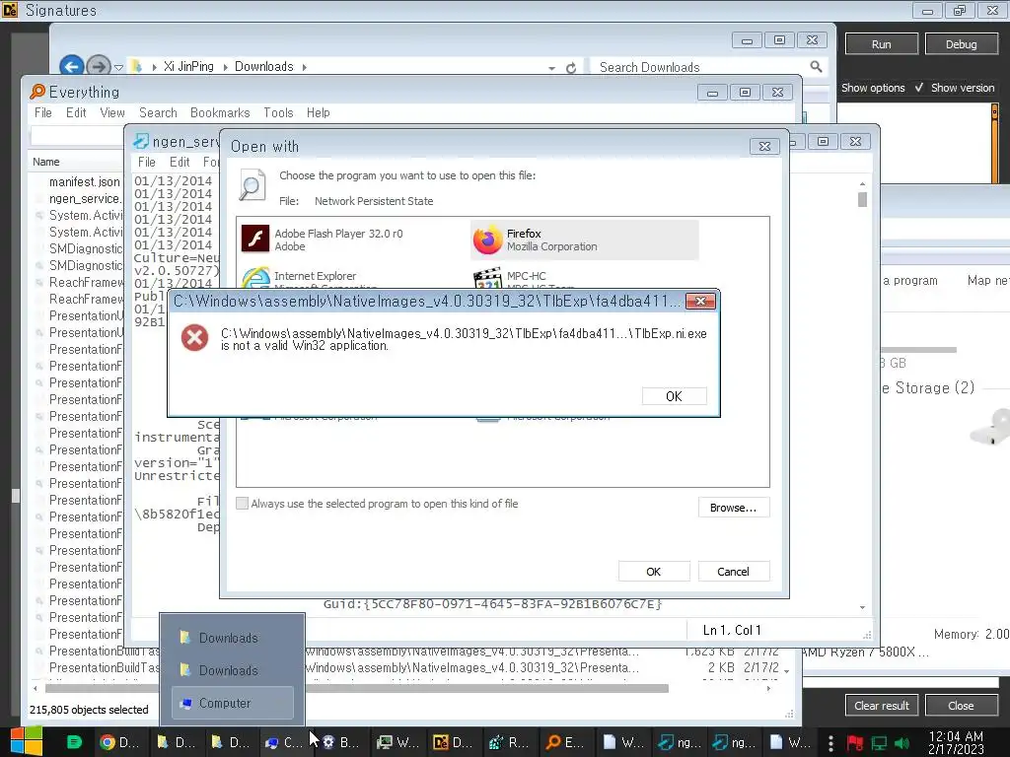This screenshot has height=757, width=1010.
Task: Open Everything View menu
Action: click(112, 112)
